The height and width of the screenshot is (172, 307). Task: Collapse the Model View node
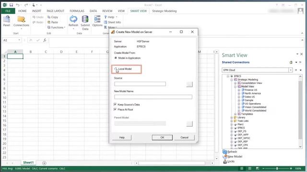236,86
